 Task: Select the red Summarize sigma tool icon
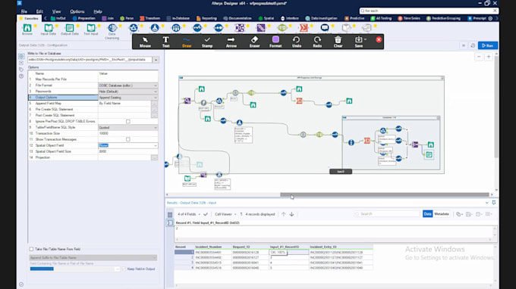click(x=304, y=28)
